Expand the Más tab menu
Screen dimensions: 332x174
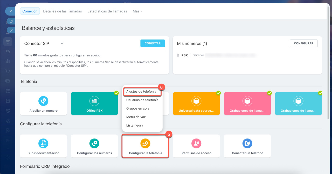point(137,11)
